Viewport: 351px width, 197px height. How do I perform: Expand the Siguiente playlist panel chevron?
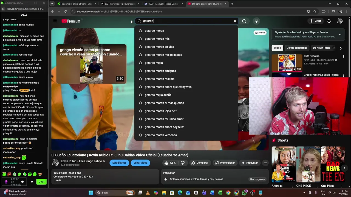click(340, 34)
